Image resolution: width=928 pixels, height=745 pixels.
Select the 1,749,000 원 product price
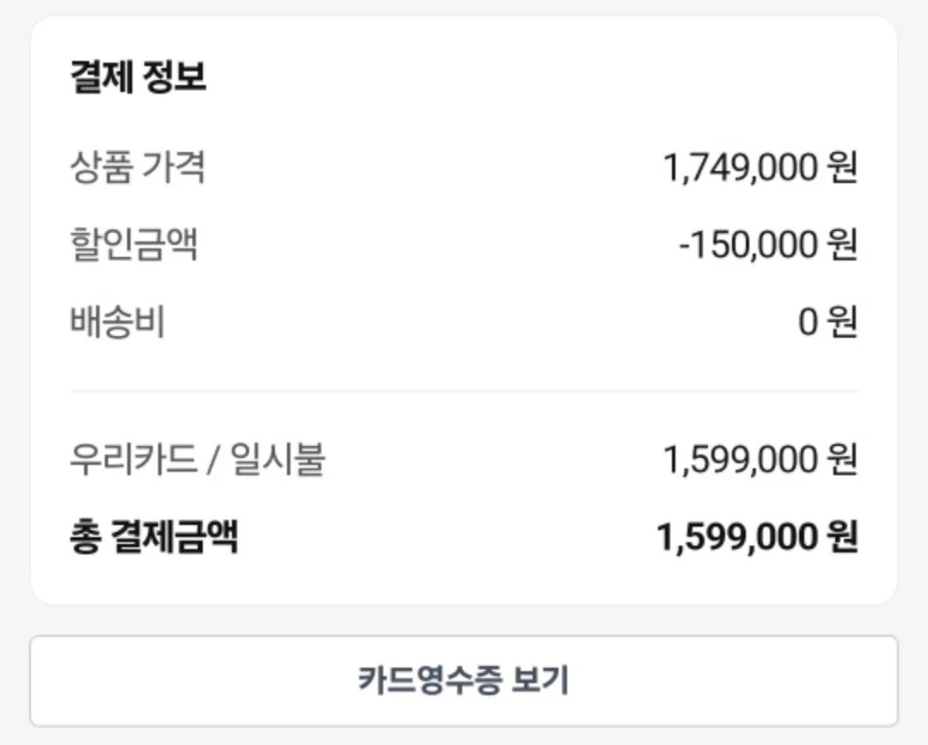pyautogui.click(x=760, y=167)
